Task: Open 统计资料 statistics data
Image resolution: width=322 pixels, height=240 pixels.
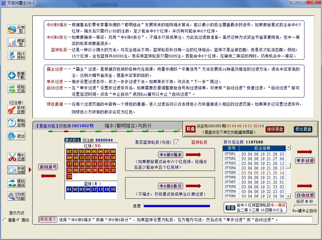Action: coord(16,56)
